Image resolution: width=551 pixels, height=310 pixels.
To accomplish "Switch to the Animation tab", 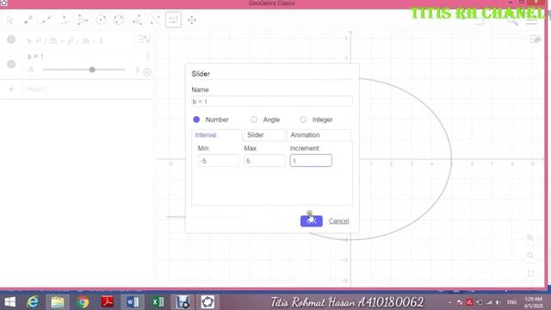I will 319,135.
